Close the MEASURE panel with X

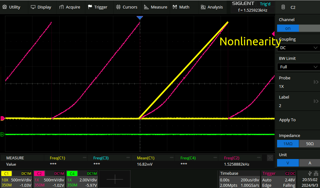click(270, 158)
